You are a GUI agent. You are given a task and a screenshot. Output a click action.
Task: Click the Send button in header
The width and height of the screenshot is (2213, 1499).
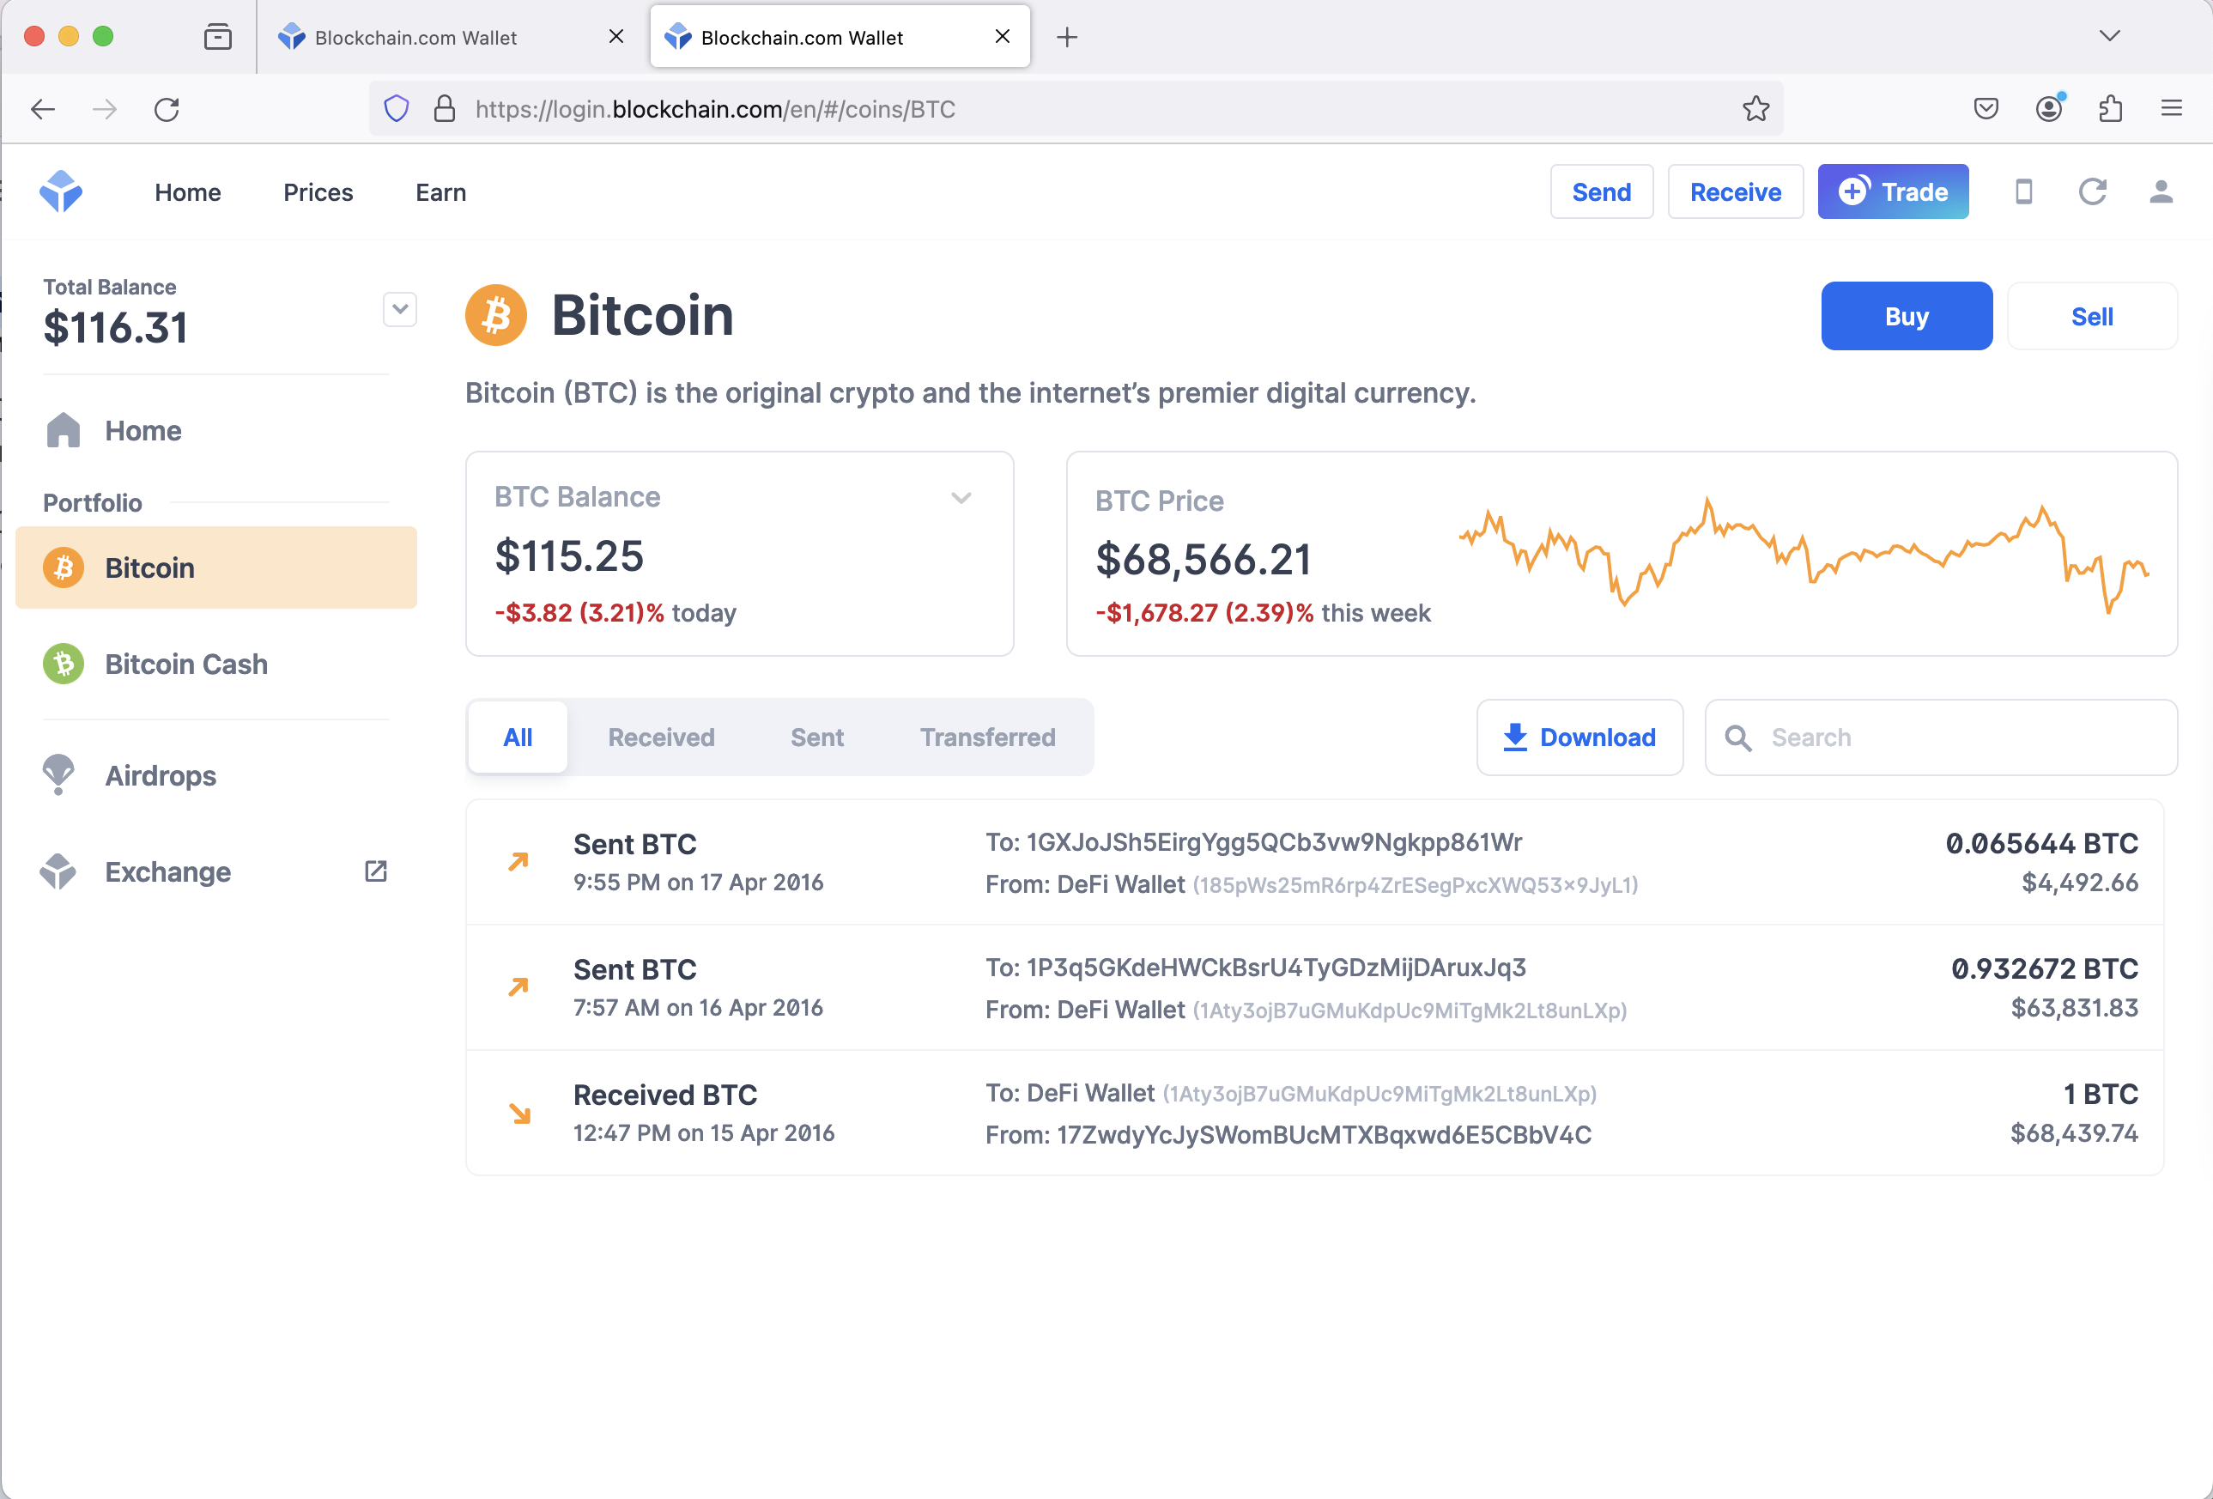pos(1601,191)
